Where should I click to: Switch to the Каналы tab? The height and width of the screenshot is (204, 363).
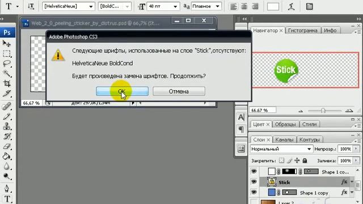(284, 140)
